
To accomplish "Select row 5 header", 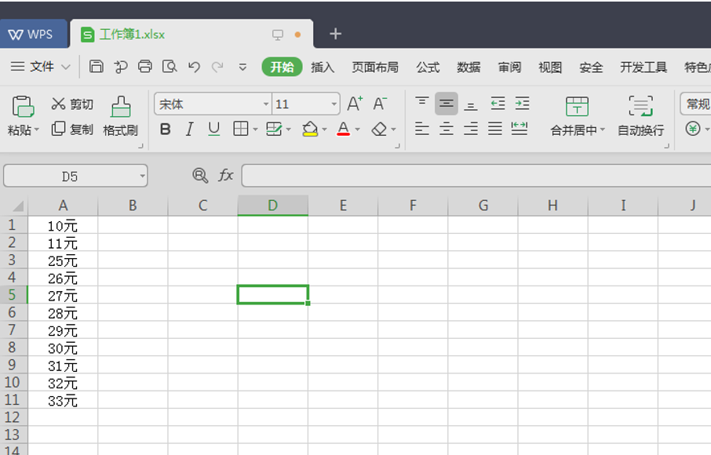I will click(x=13, y=295).
